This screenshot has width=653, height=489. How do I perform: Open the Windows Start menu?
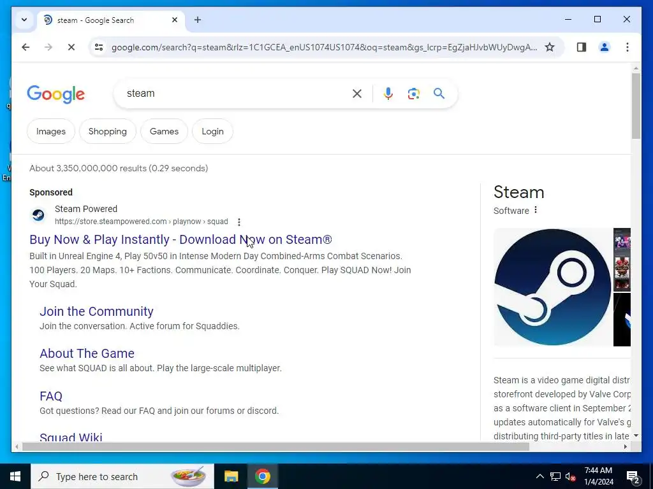(15, 476)
